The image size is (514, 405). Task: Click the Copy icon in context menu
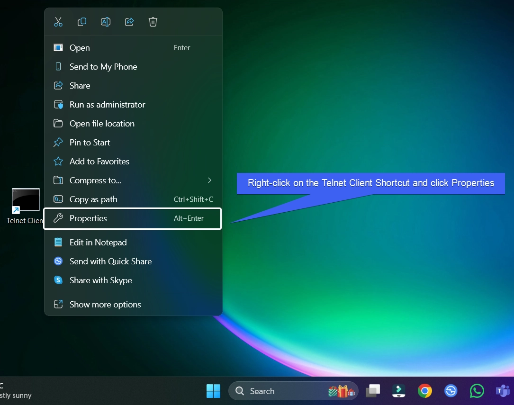pyautogui.click(x=81, y=22)
